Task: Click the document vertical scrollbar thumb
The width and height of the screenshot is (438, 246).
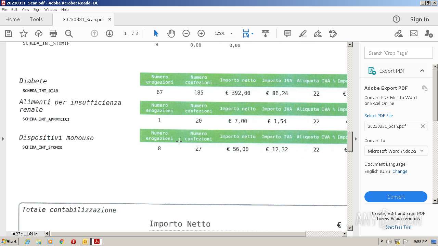Action: tap(350, 141)
